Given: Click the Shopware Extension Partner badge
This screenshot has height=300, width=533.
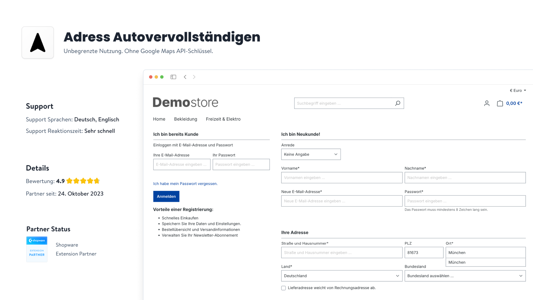Looking at the screenshot, I should click(x=37, y=249).
